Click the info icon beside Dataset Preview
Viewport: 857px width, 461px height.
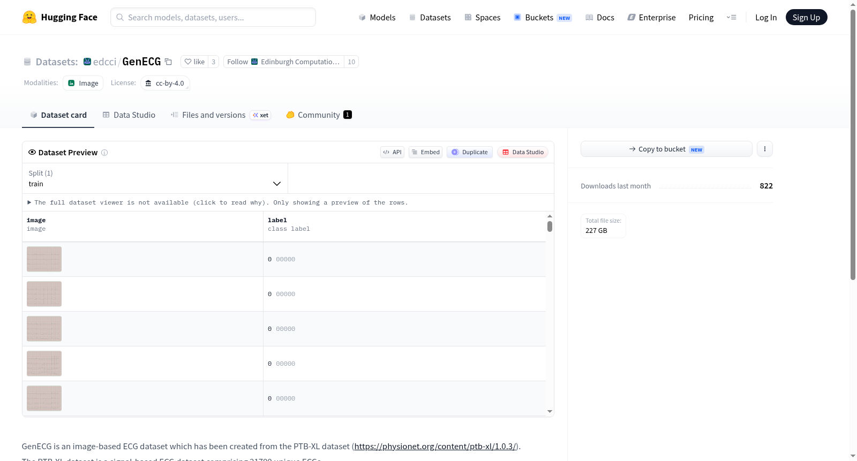point(104,153)
